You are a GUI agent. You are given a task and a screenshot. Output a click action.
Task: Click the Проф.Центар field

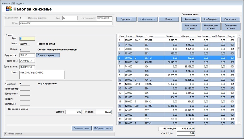(25, 89)
